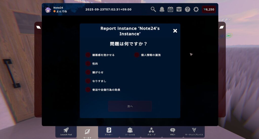The image size is (259, 139).
Task: Click the Report instance title text
Action: point(130,31)
